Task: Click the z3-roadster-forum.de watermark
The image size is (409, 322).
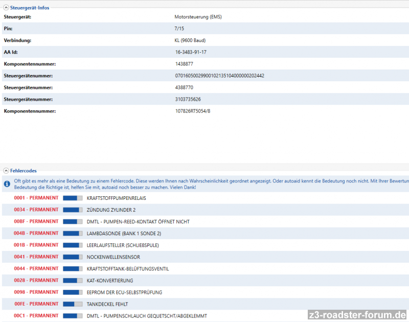Action: click(357, 314)
